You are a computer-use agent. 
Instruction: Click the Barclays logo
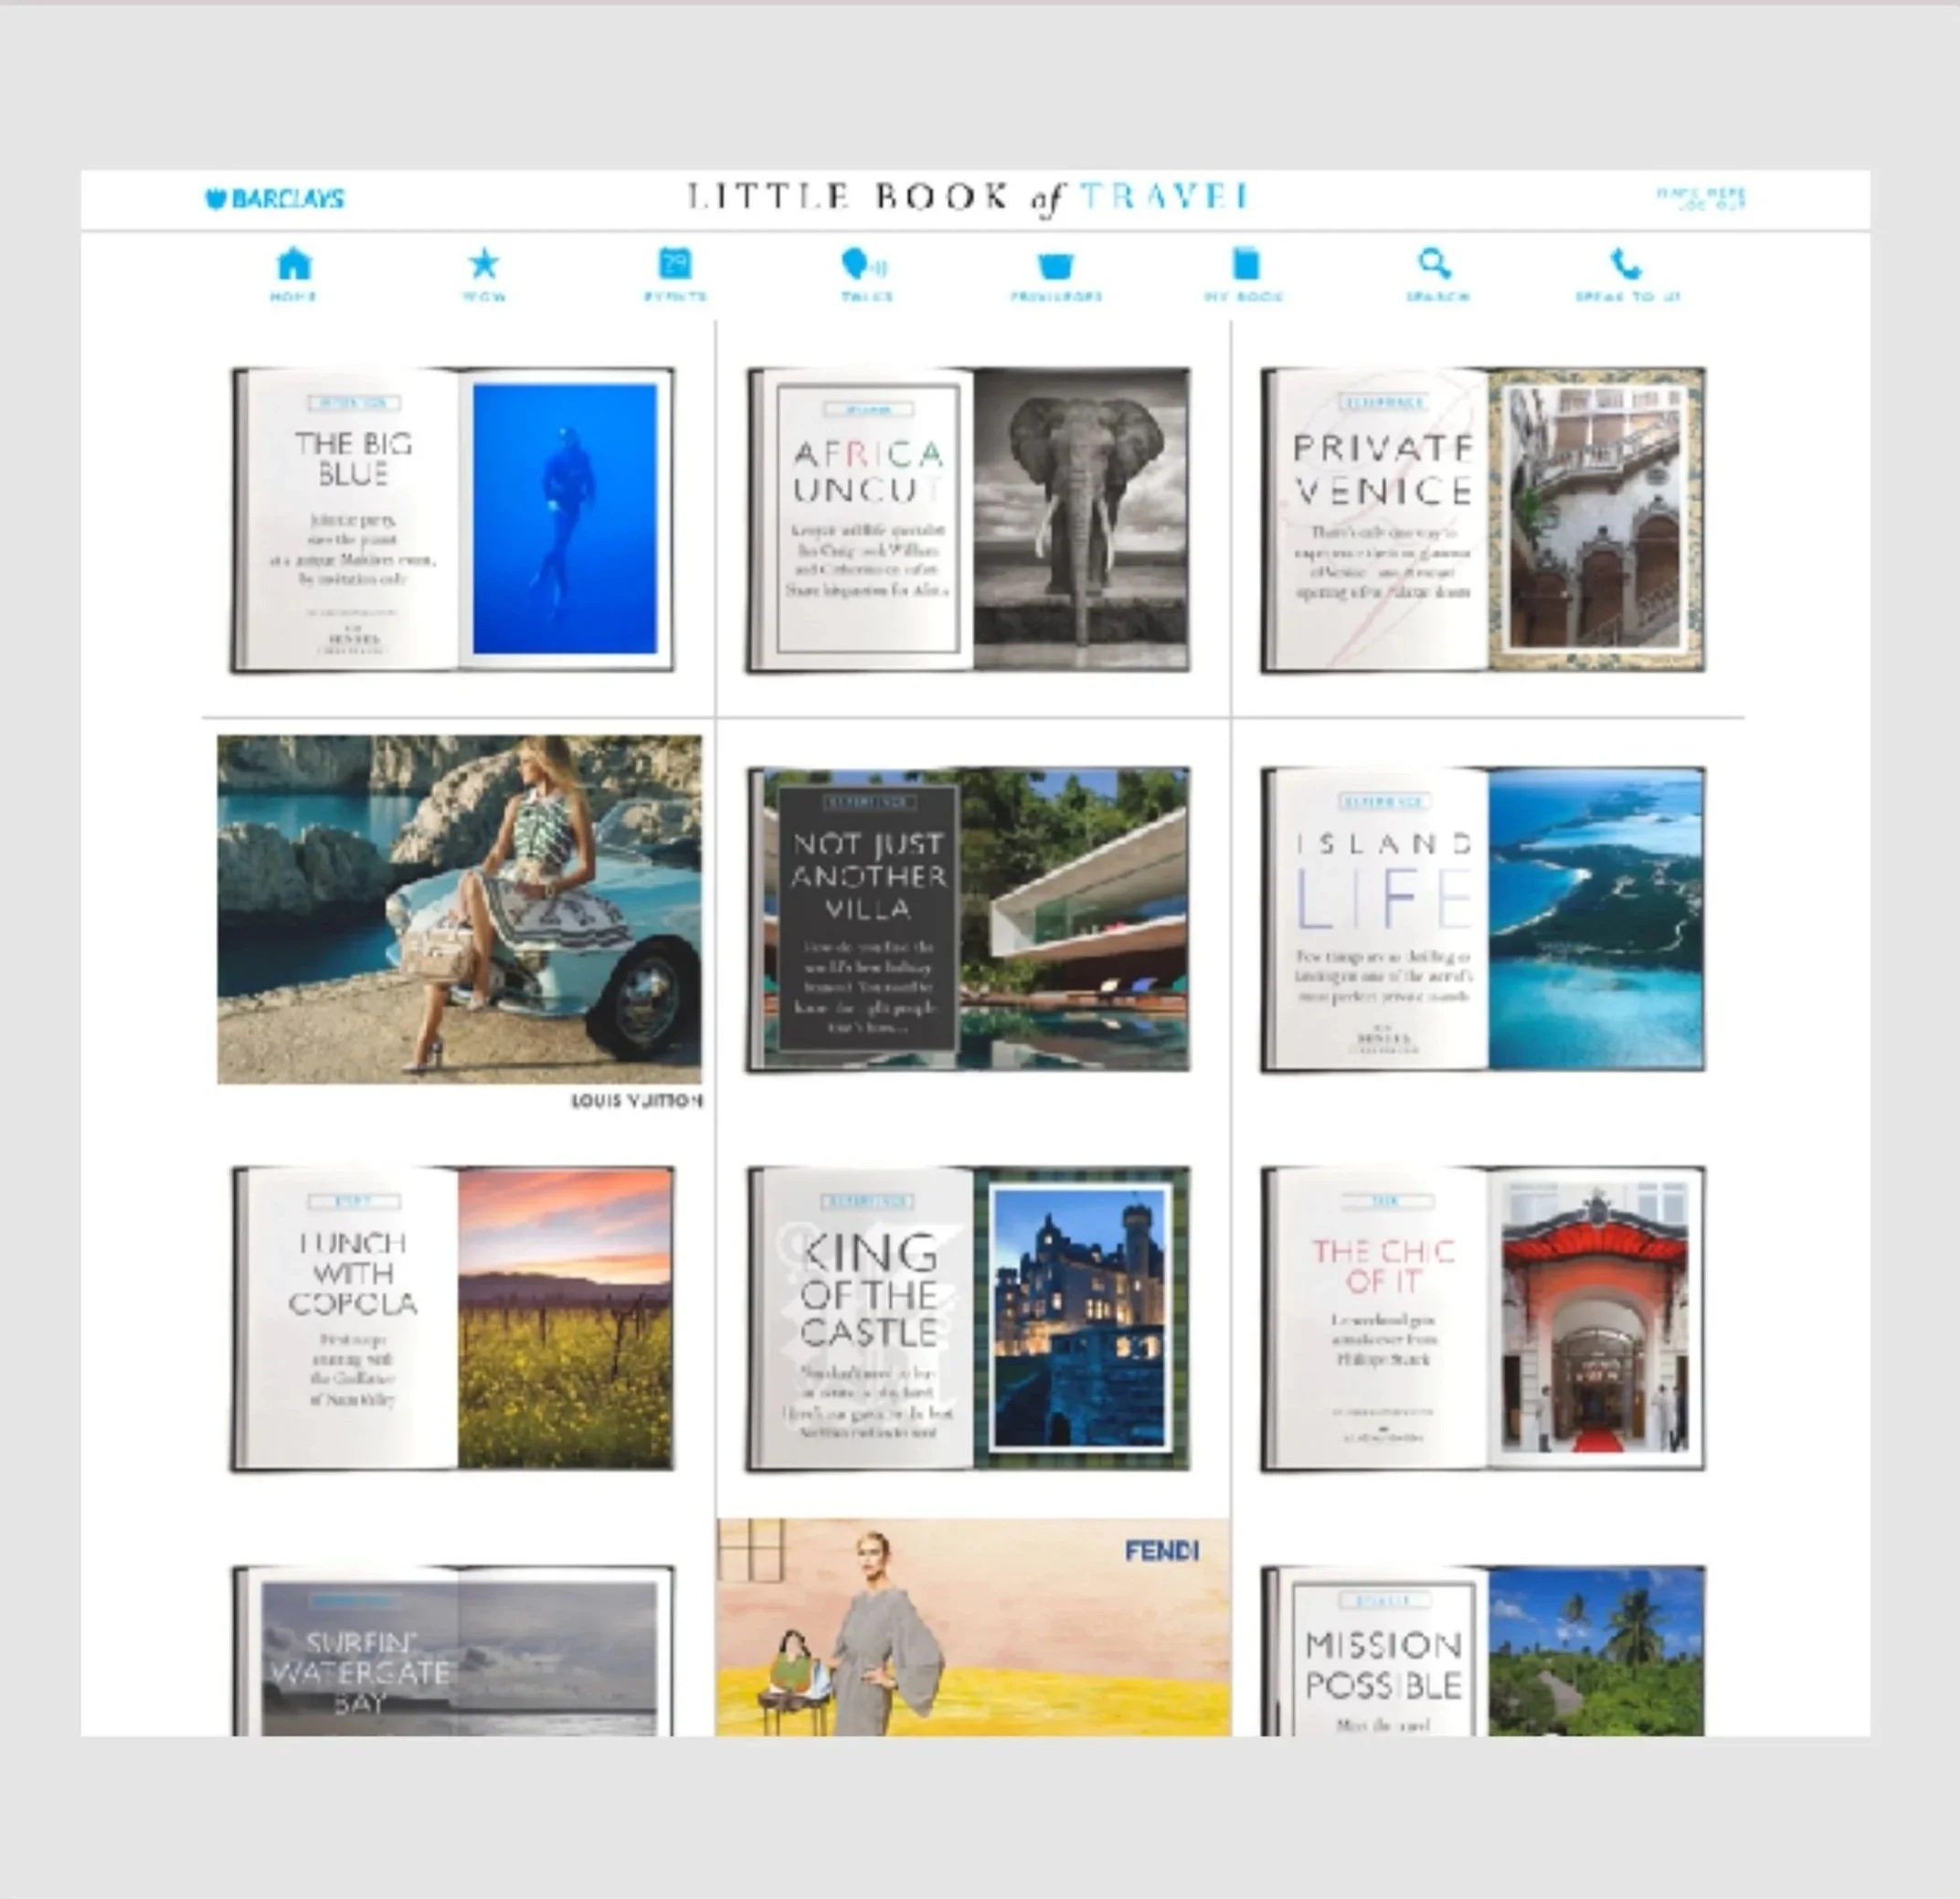click(275, 199)
